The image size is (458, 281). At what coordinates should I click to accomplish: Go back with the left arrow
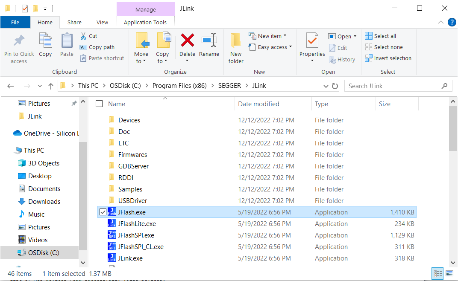(11, 86)
